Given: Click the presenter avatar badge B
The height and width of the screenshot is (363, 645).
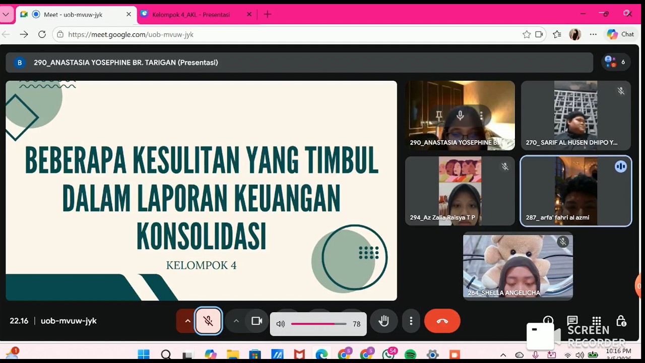Looking at the screenshot, I should tap(20, 63).
